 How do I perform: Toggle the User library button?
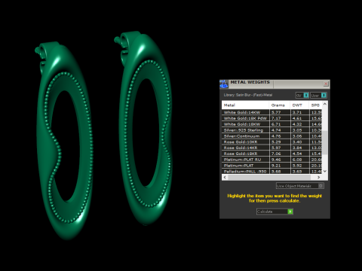(x=318, y=95)
